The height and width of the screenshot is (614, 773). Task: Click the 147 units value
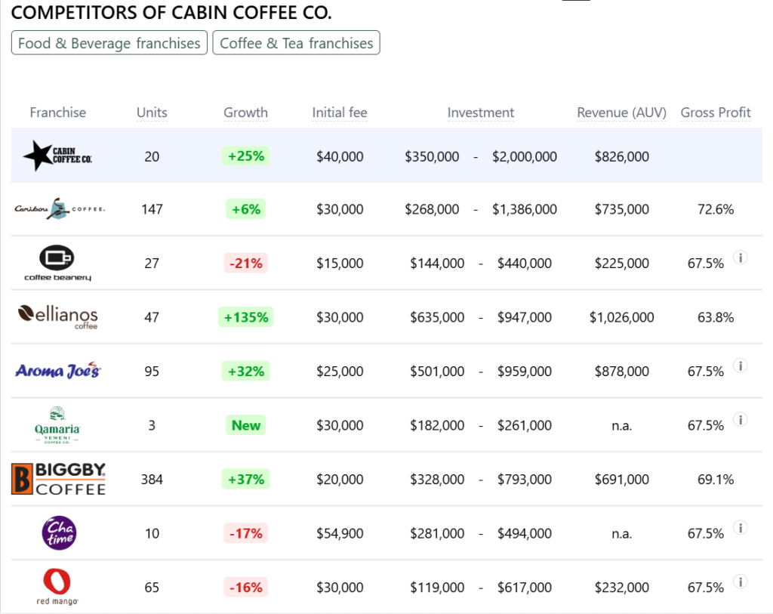[152, 209]
